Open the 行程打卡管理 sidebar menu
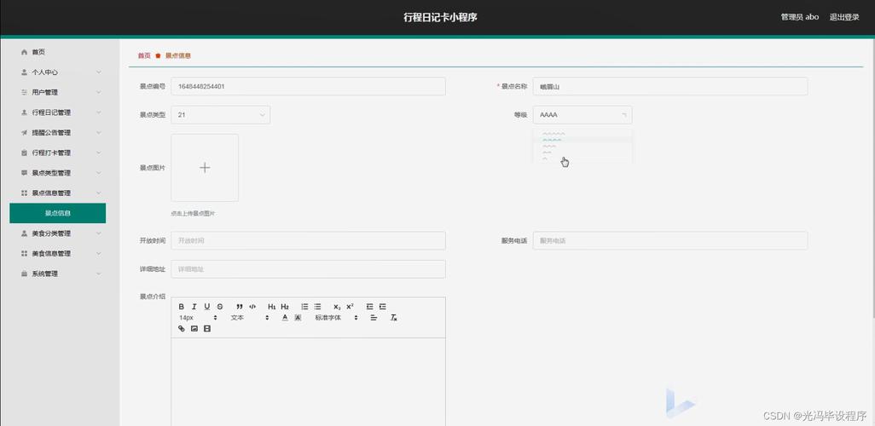The image size is (875, 426). (x=58, y=153)
